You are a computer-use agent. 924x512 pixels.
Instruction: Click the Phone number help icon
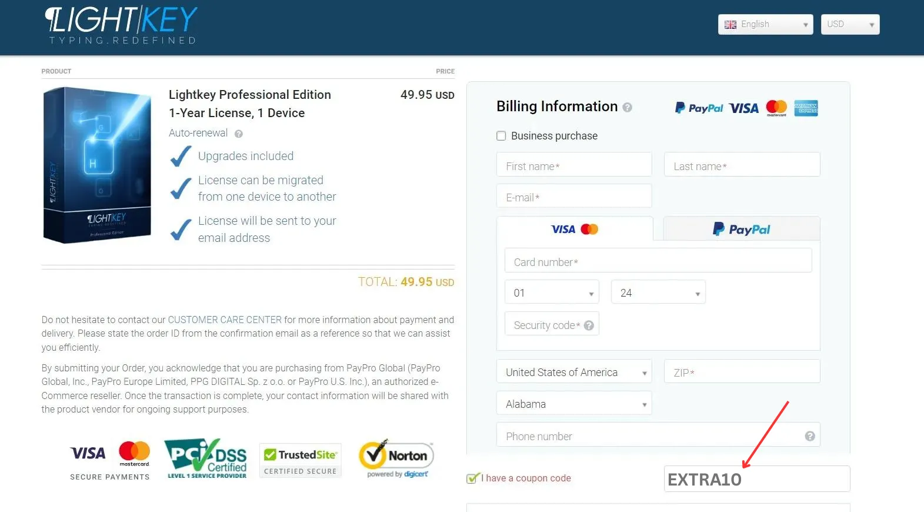click(x=809, y=436)
